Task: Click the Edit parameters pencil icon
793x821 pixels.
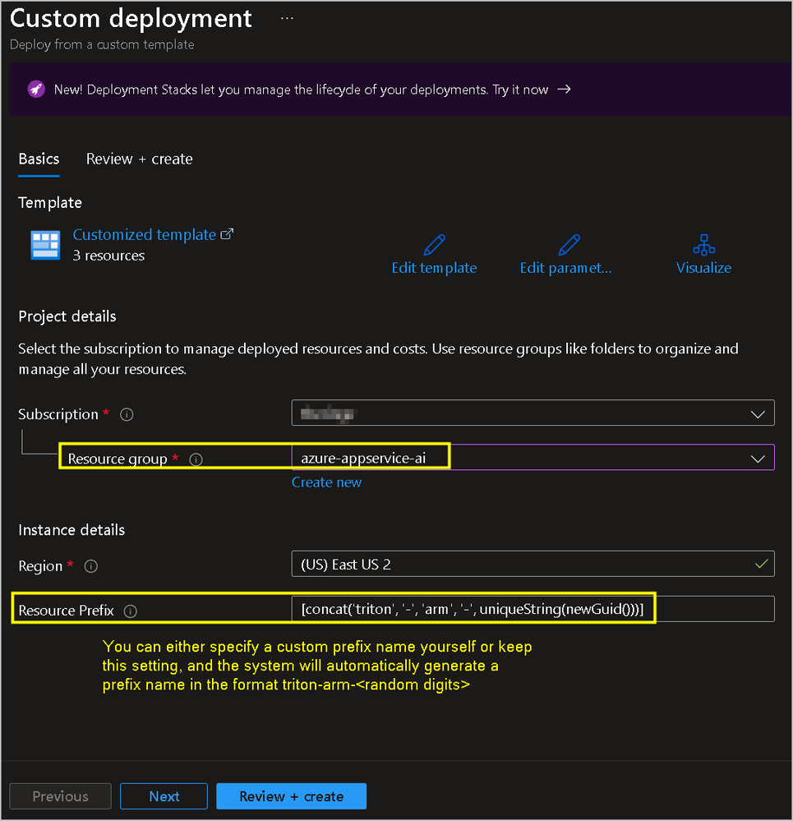Action: (x=569, y=245)
